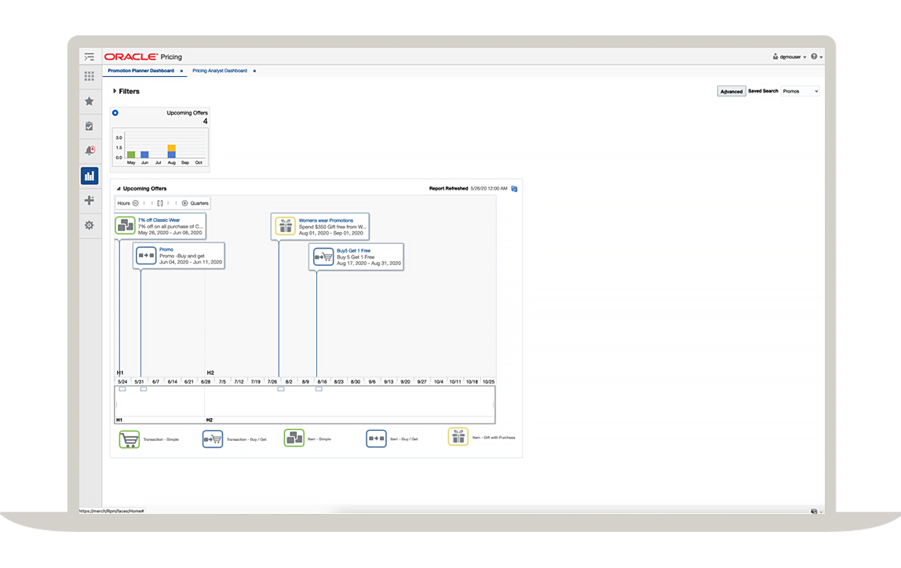This screenshot has height=568, width=901.
Task: Open the demouser account menu
Action: pyautogui.click(x=789, y=57)
